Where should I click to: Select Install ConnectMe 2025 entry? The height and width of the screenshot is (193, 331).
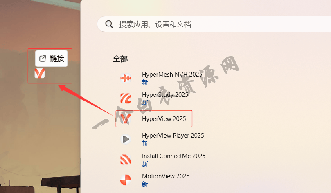click(x=173, y=156)
